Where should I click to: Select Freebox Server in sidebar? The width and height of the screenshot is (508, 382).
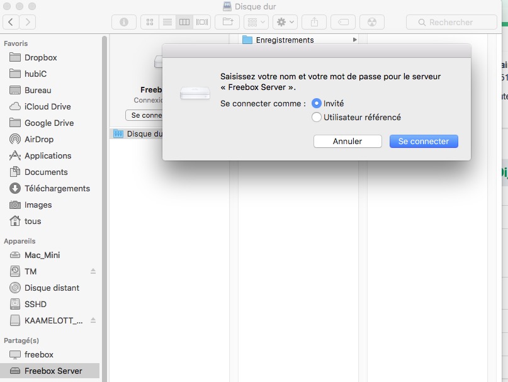coord(50,371)
